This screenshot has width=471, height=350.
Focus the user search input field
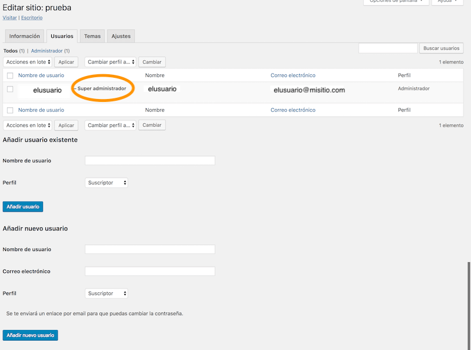[x=387, y=48]
